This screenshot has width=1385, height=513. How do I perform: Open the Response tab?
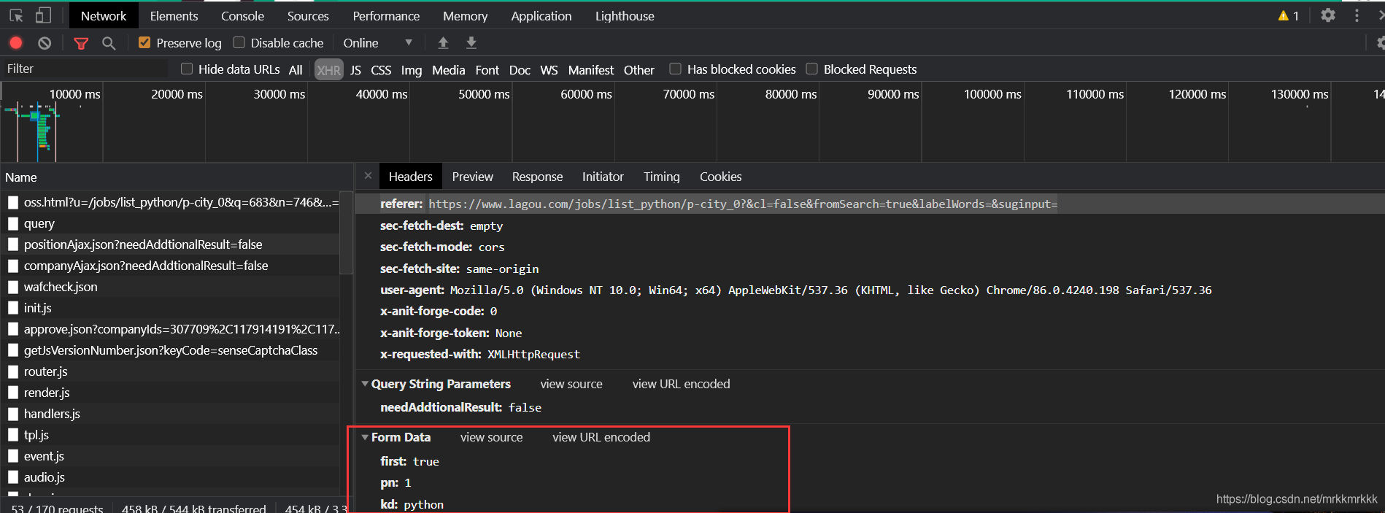pyautogui.click(x=537, y=177)
